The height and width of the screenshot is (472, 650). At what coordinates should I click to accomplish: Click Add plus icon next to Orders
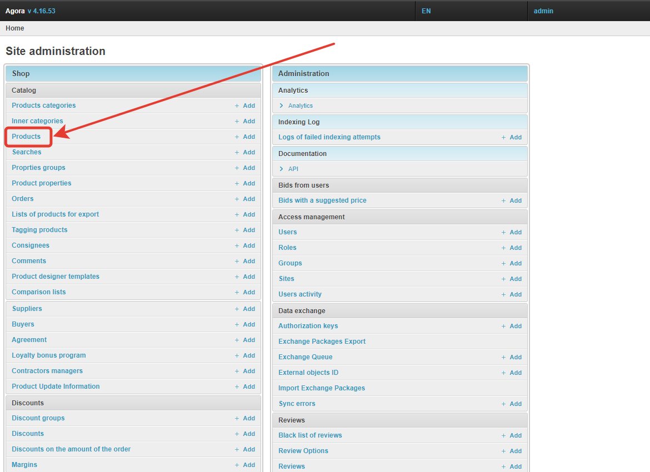237,199
